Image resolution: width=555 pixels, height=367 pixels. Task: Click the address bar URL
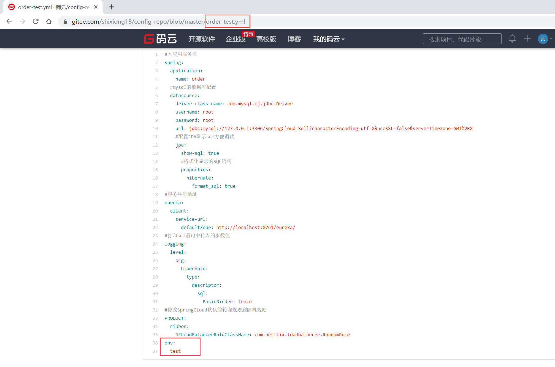pos(158,22)
